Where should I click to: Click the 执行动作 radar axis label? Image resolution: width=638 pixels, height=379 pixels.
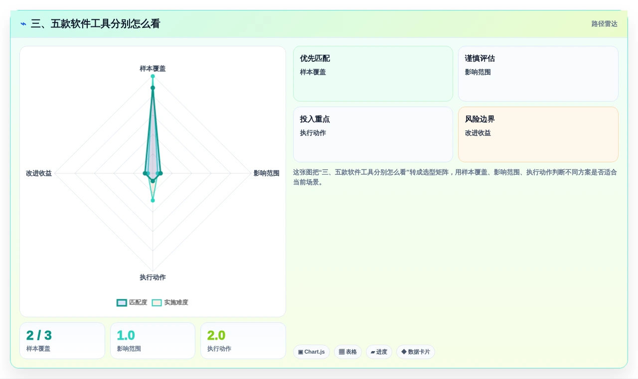coord(153,277)
